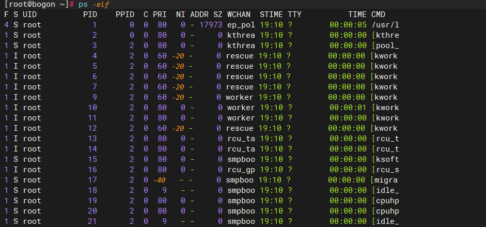Screen dimensions: 486x227
Task: Click the UID column header
Action: tap(30, 14)
